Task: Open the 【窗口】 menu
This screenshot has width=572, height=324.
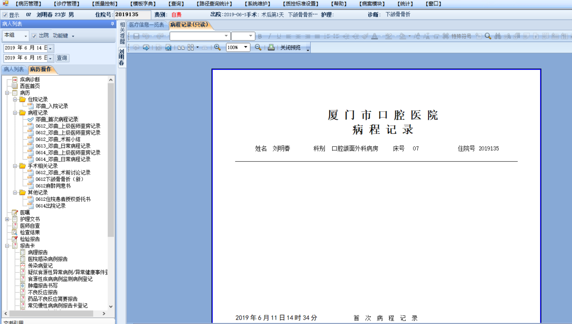Action: click(x=433, y=4)
